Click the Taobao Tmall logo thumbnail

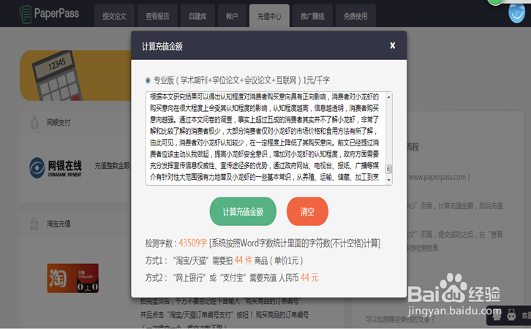tap(73, 279)
